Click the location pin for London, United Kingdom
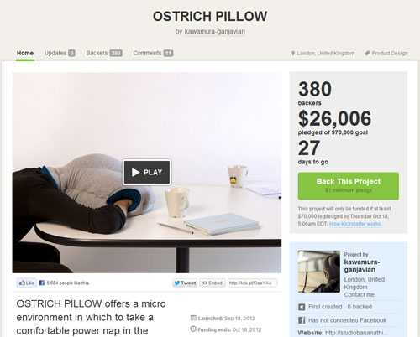420x337 pixels. [293, 53]
